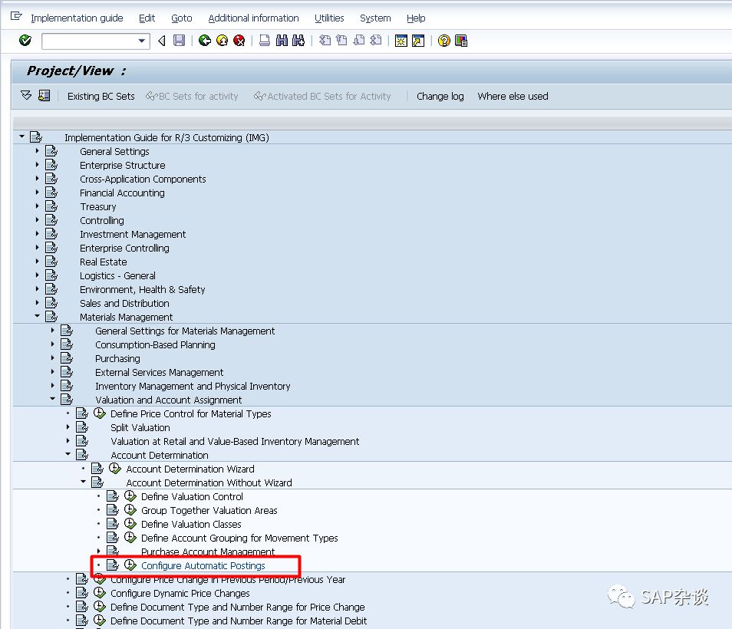Collapse the Account Determination node
The image size is (732, 629).
pos(68,454)
